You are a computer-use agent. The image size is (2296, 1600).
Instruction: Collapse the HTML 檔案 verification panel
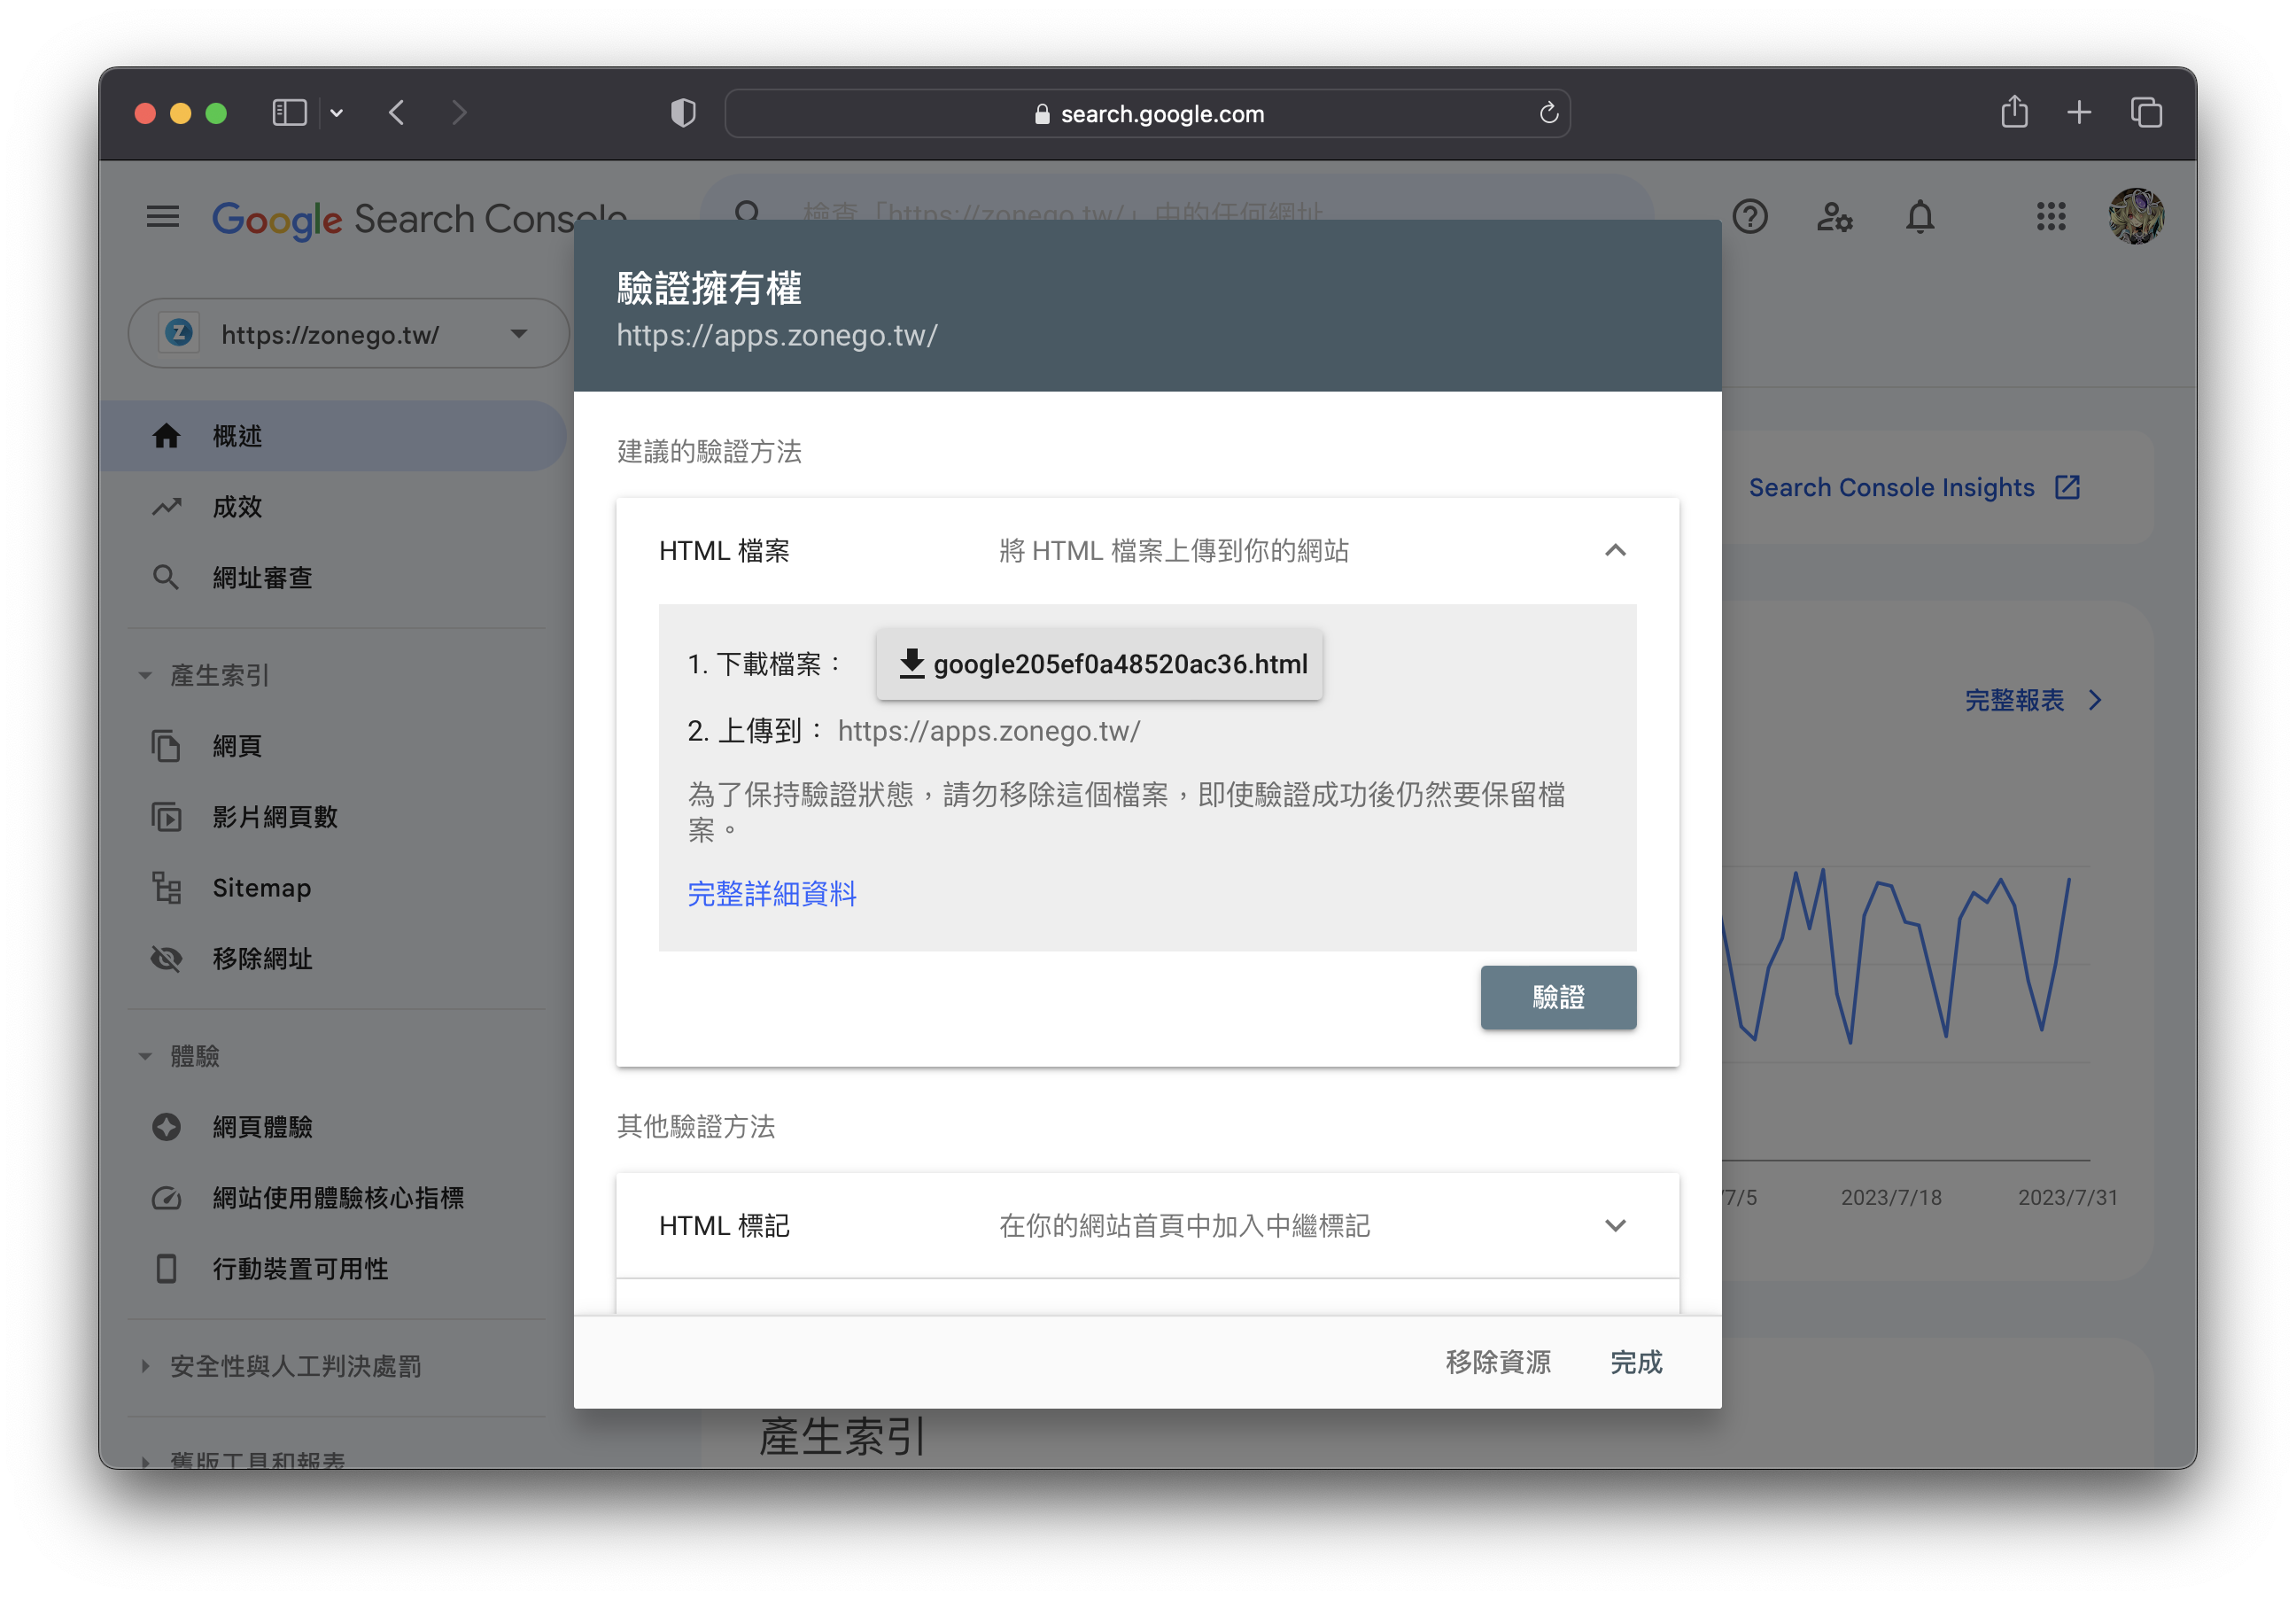tap(1615, 550)
